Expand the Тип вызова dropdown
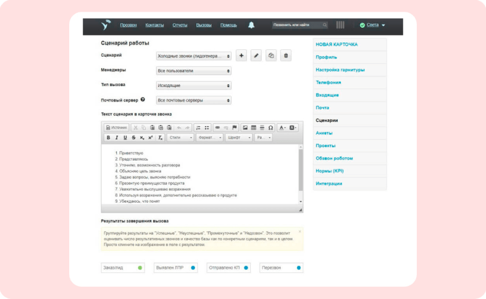The height and width of the screenshot is (299, 486). click(x=194, y=86)
